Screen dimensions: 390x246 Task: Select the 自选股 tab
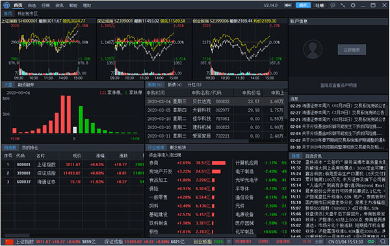tap(10, 147)
